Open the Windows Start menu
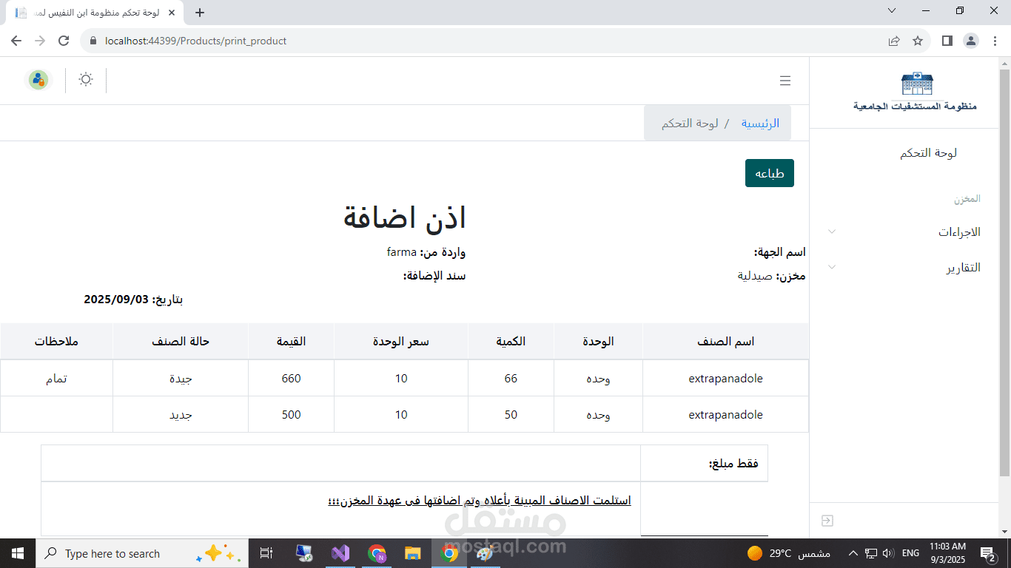This screenshot has height=568, width=1011. [18, 553]
